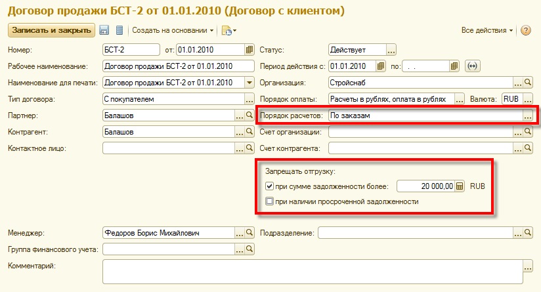The height and width of the screenshot is (292, 541).
Task: Click the Номер field with БСТ-2
Action: pyautogui.click(x=131, y=50)
